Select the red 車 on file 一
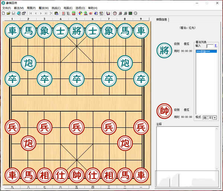223x191 pixels. point(141,175)
